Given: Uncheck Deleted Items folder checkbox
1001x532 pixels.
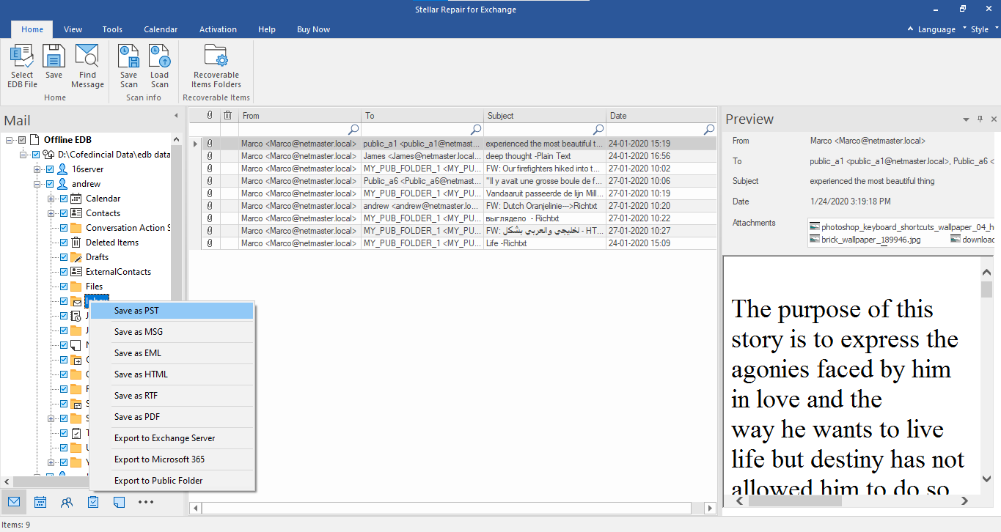Looking at the screenshot, I should point(63,243).
